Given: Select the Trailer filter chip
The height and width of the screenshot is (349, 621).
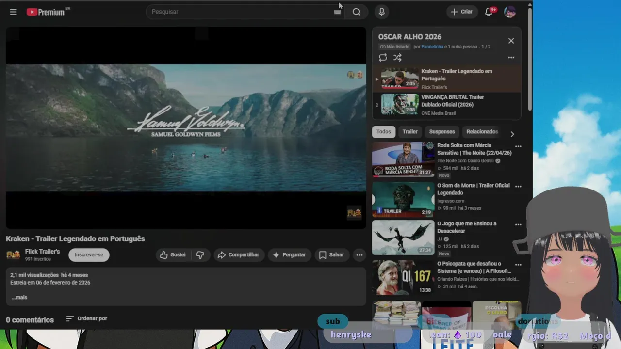Looking at the screenshot, I should click(410, 132).
